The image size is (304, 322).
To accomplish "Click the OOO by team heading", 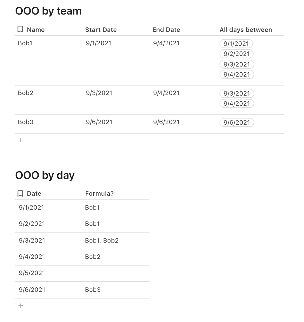I will tap(48, 11).
